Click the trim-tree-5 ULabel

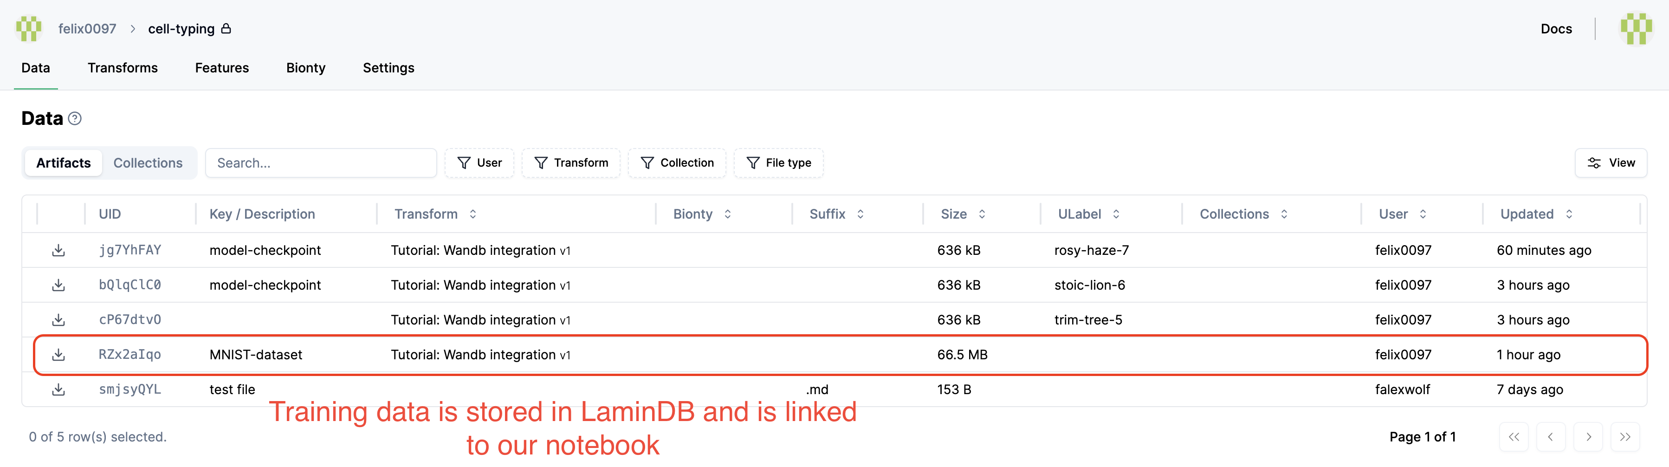[1088, 320]
